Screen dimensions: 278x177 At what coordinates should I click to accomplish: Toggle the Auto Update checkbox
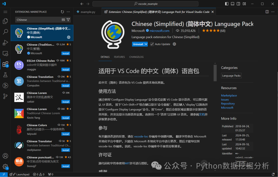152,44
